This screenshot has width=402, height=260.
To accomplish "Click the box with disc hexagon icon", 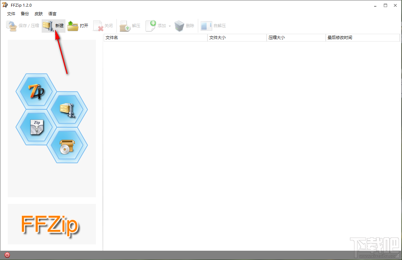I will coord(67,145).
